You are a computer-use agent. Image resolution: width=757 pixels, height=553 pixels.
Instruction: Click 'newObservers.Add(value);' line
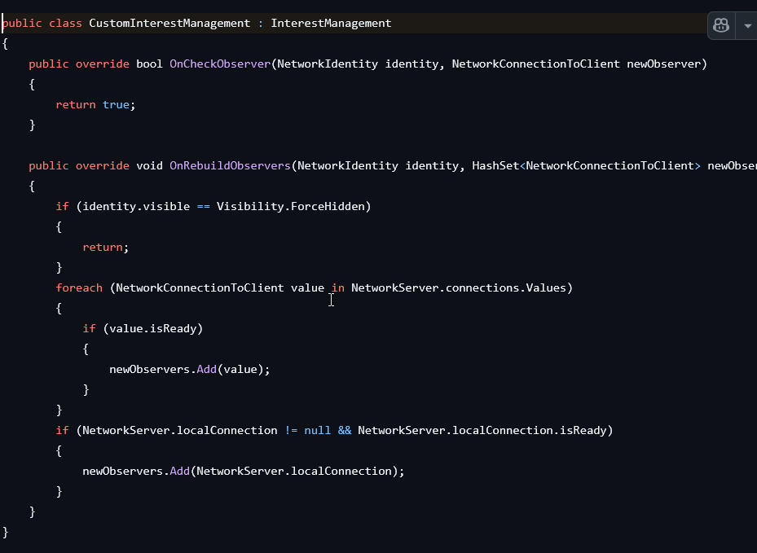click(189, 369)
